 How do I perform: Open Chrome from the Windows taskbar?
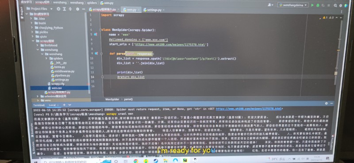[136, 161]
